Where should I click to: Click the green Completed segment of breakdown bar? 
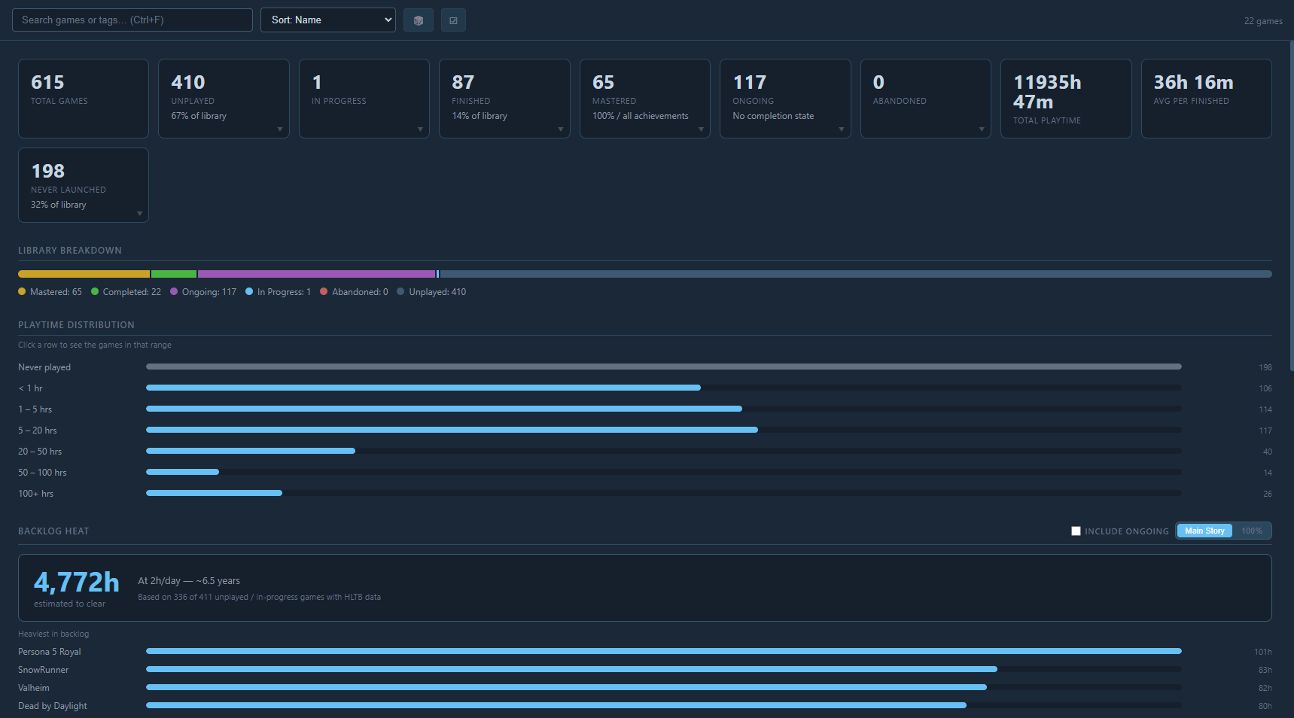point(174,274)
